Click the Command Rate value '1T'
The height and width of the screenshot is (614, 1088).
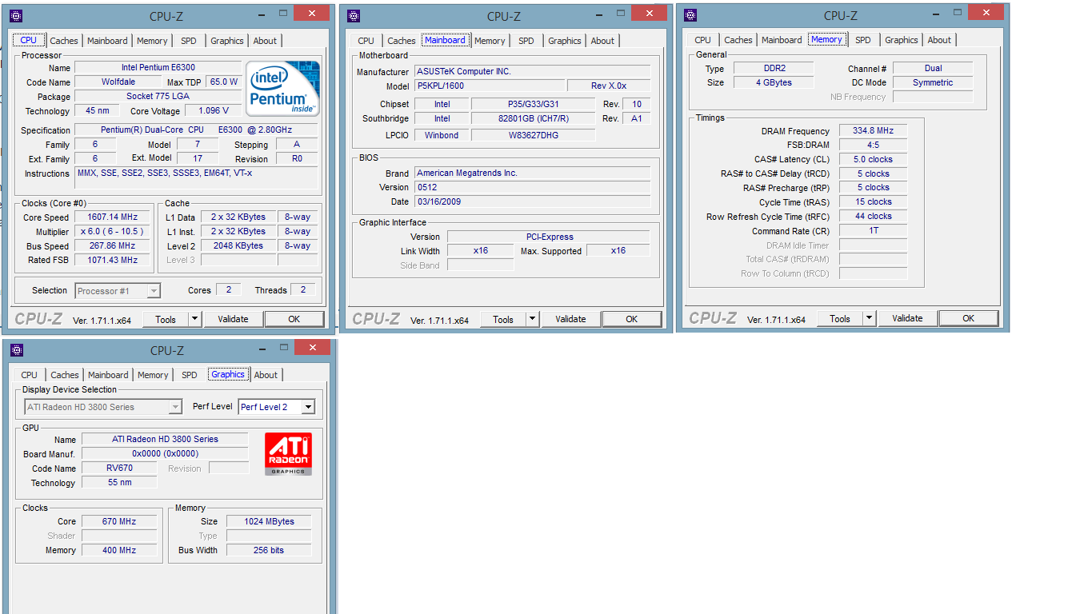873,231
